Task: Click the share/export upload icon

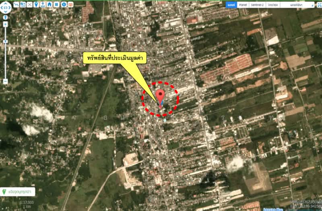Action: (x=43, y=4)
